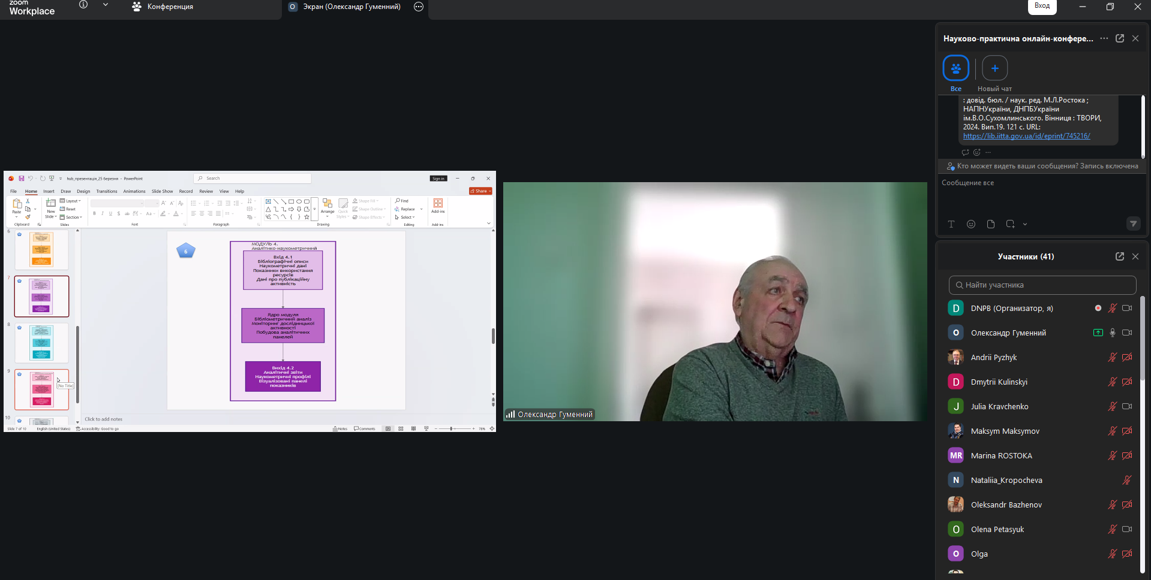The width and height of the screenshot is (1151, 580).
Task: Expand the dropdown chevron beside Zoom Workplace
Action: (x=106, y=5)
